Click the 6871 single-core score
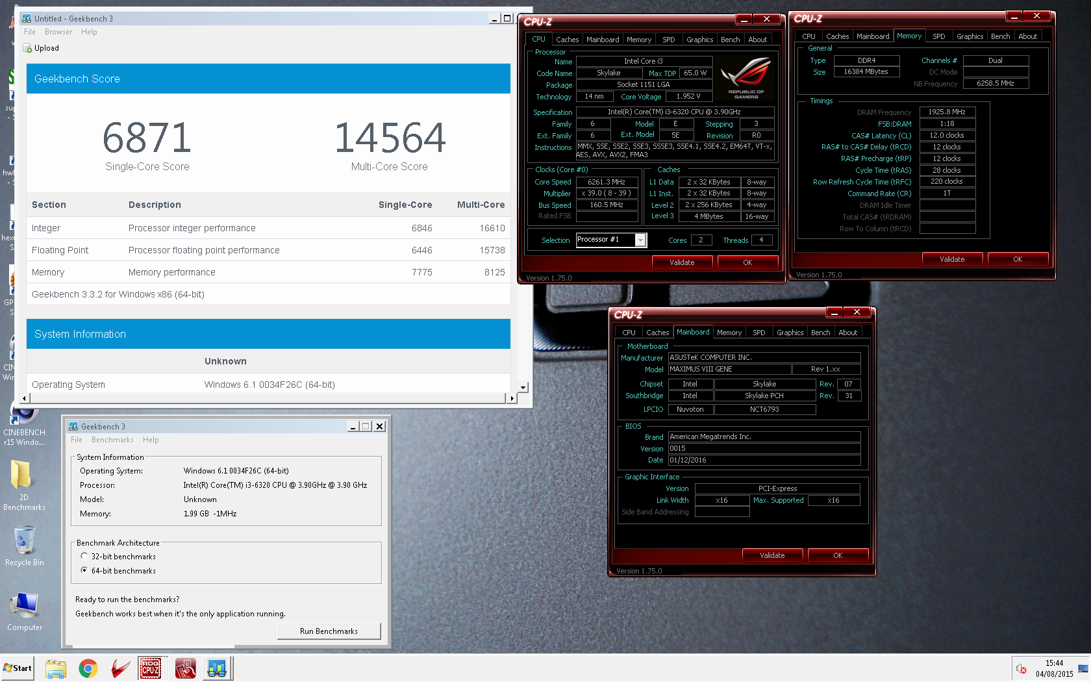Screen dimensions: 1091x682 pyautogui.click(x=147, y=138)
